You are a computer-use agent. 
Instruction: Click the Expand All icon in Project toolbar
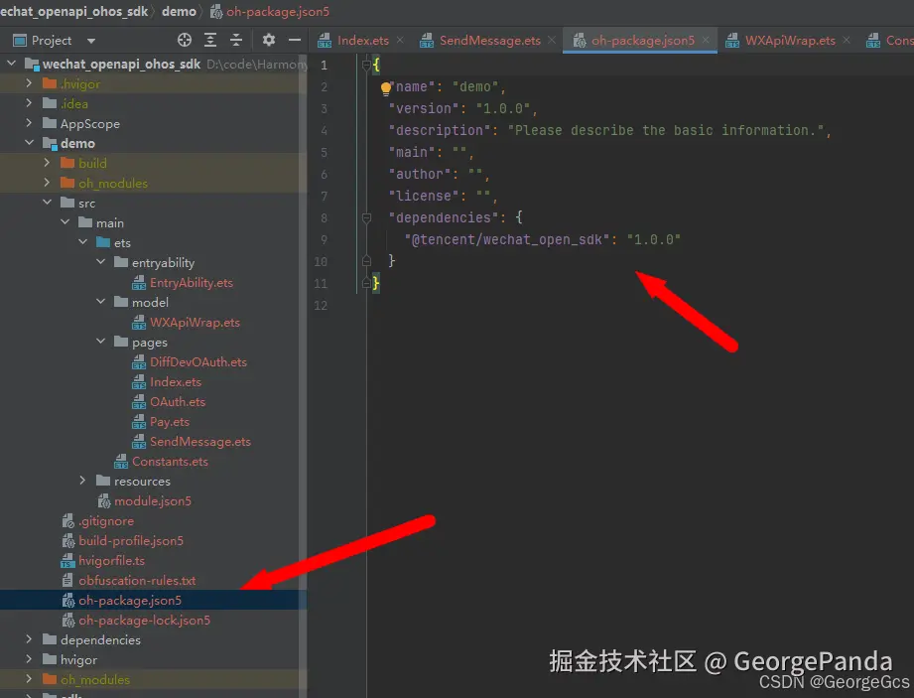click(x=210, y=40)
